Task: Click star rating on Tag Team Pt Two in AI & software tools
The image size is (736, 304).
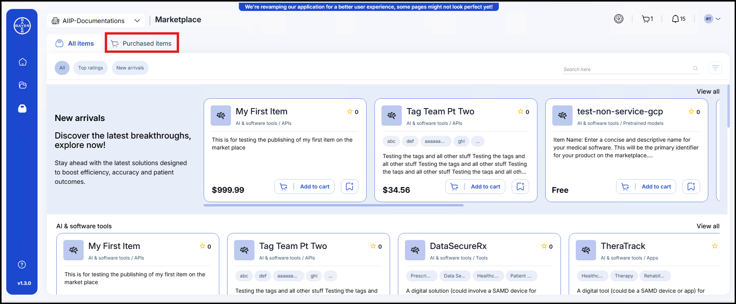Action: click(373, 246)
